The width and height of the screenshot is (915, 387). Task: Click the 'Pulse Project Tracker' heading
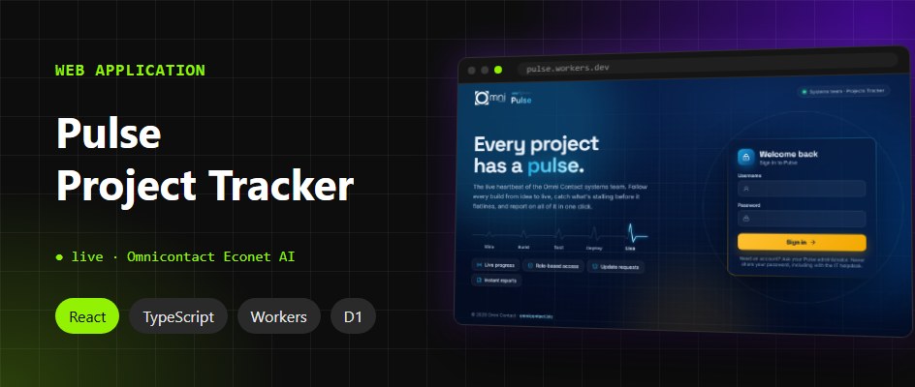tap(205, 160)
